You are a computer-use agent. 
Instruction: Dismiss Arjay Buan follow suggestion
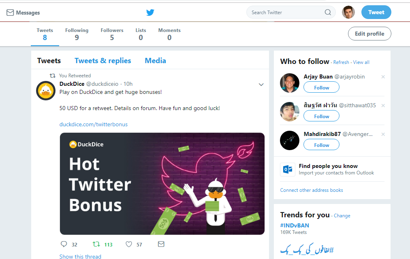(x=383, y=77)
